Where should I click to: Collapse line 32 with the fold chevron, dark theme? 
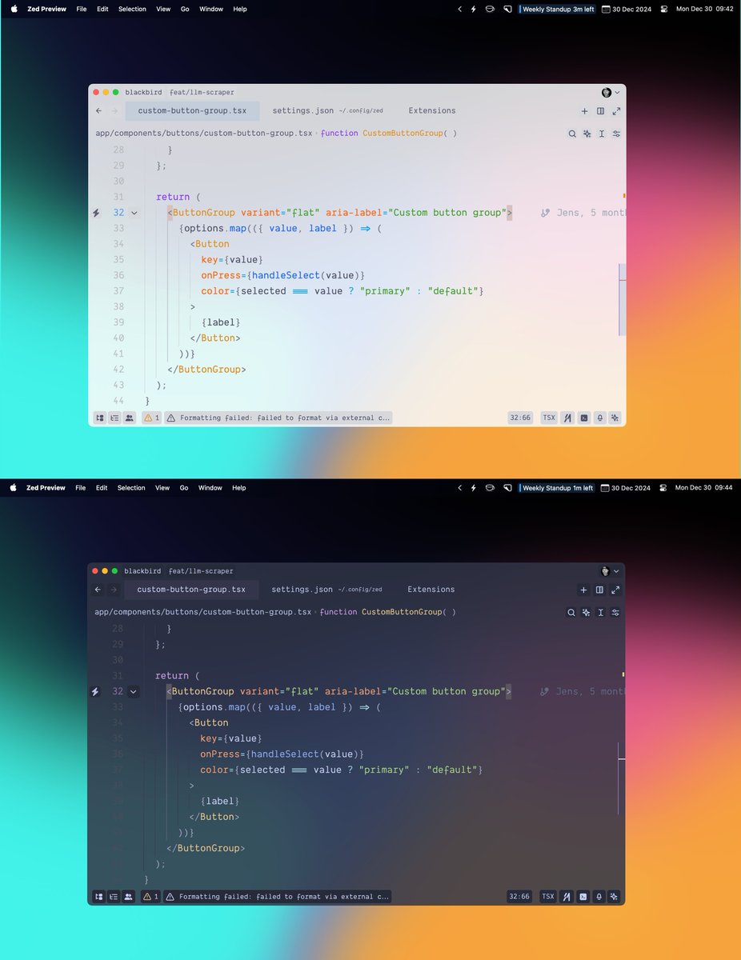[x=133, y=691]
